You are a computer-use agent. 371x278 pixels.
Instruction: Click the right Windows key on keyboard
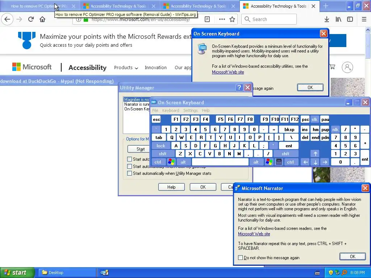point(269,162)
